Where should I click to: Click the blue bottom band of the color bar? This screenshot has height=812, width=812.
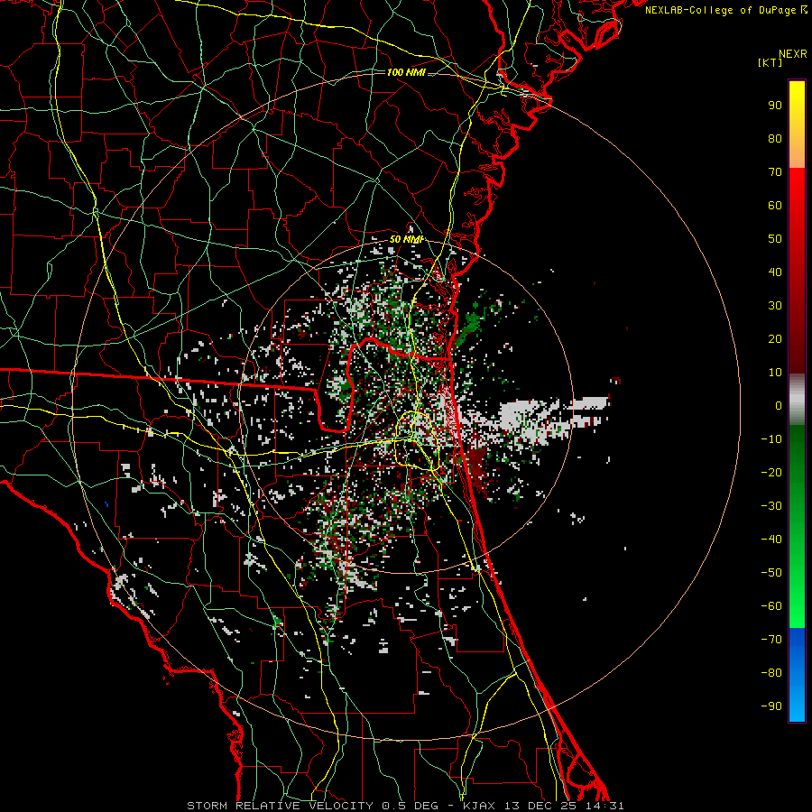click(x=797, y=675)
